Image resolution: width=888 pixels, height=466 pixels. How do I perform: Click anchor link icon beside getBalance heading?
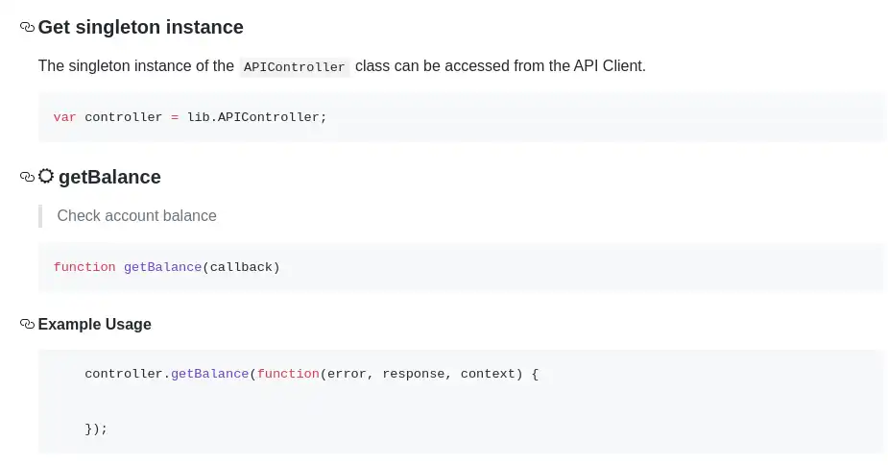pyautogui.click(x=27, y=177)
